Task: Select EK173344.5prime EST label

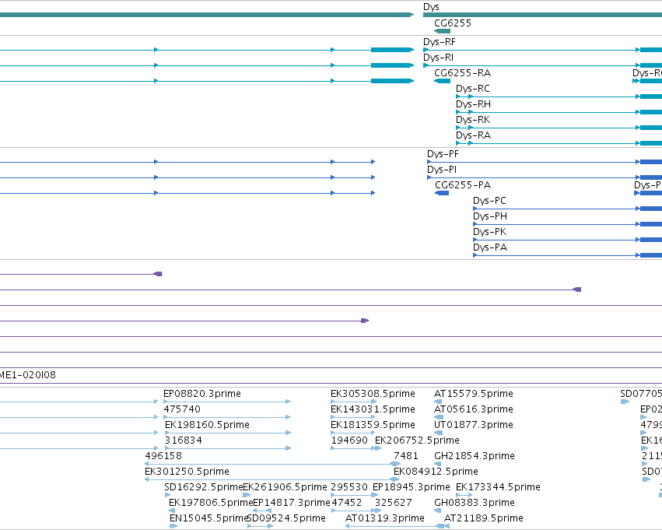Action: (x=498, y=488)
